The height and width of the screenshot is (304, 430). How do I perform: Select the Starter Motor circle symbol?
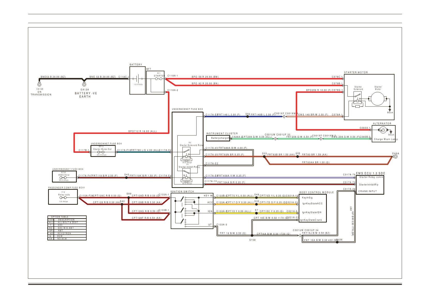click(x=378, y=99)
